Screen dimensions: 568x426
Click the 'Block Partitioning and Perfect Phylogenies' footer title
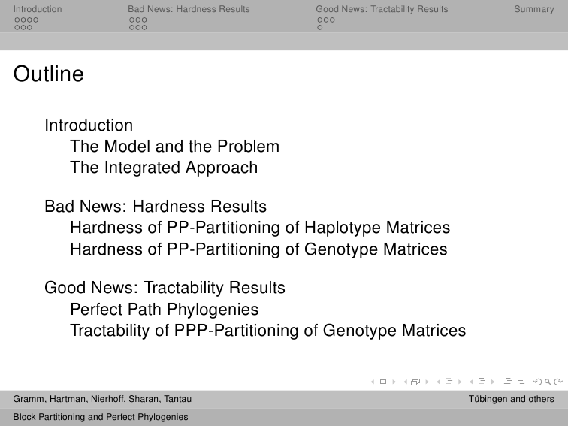click(x=101, y=417)
